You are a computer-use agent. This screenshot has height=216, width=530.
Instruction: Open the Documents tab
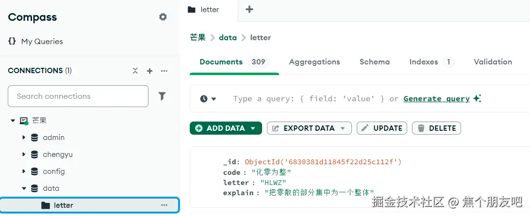pos(234,62)
